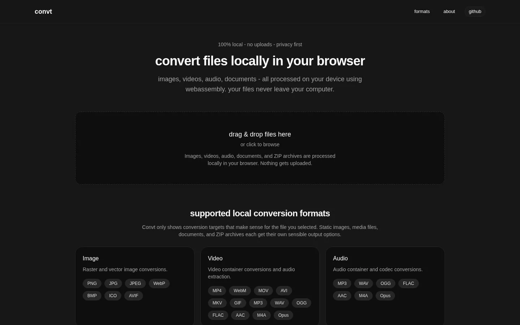Click the Opus chip in Video card

[283, 315]
